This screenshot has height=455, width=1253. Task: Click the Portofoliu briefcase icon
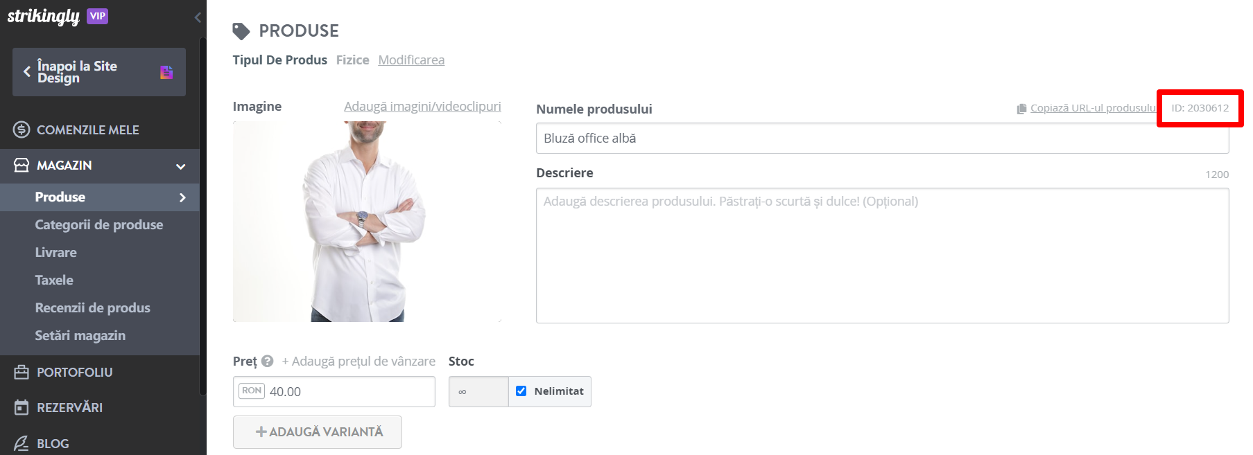21,372
